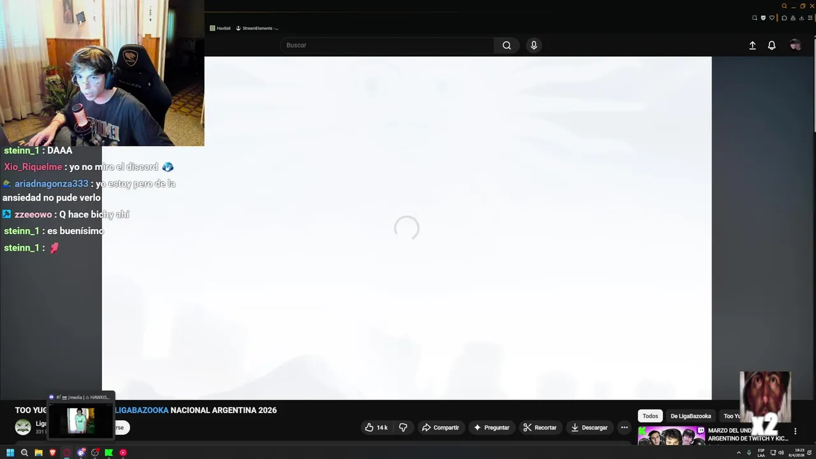
Task: Open the YouTube account avatar menu
Action: (795, 45)
